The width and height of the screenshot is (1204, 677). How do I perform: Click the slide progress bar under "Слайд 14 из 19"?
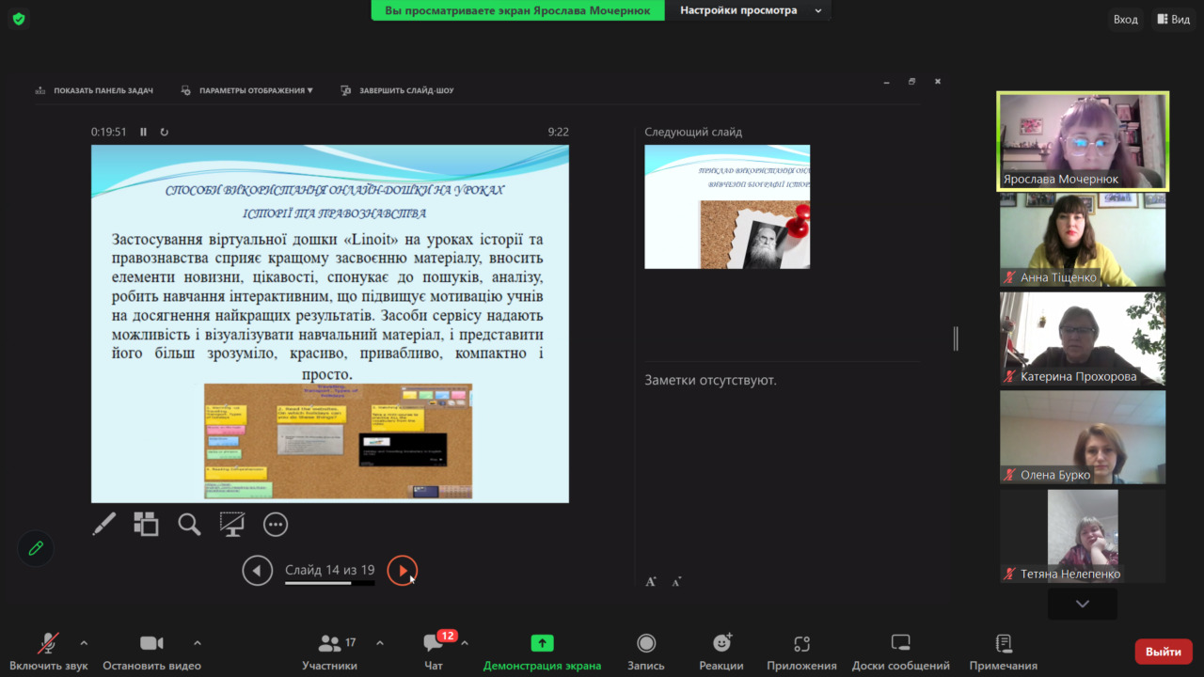click(330, 583)
